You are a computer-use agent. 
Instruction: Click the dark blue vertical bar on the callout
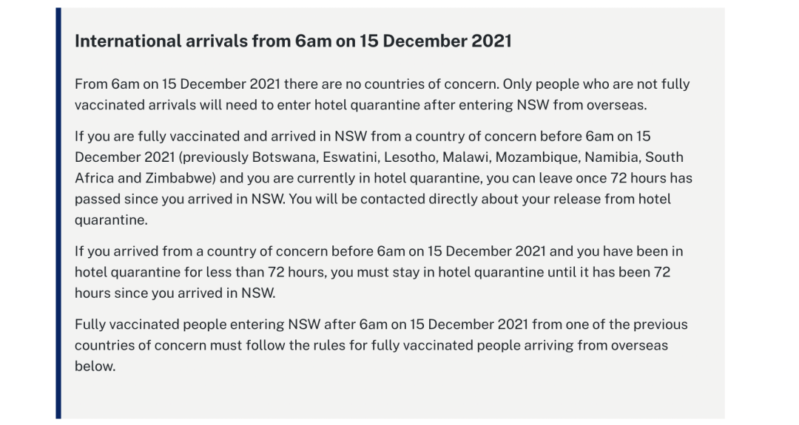point(58,214)
